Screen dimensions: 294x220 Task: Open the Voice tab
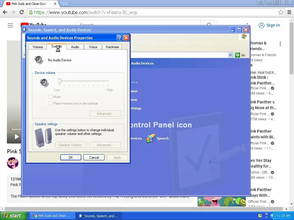(93, 47)
